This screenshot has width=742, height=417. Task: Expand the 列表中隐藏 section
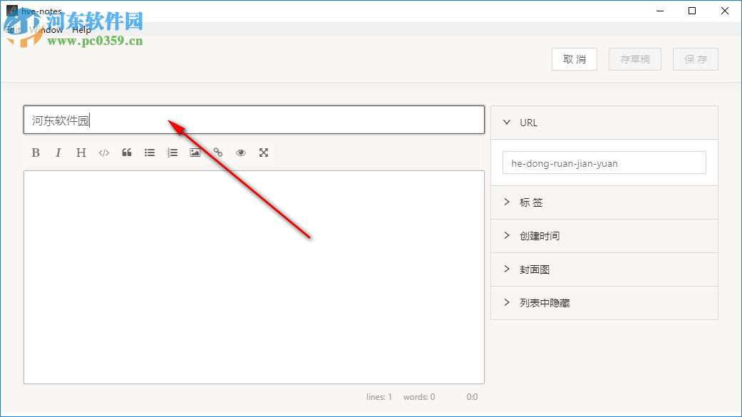[604, 303]
